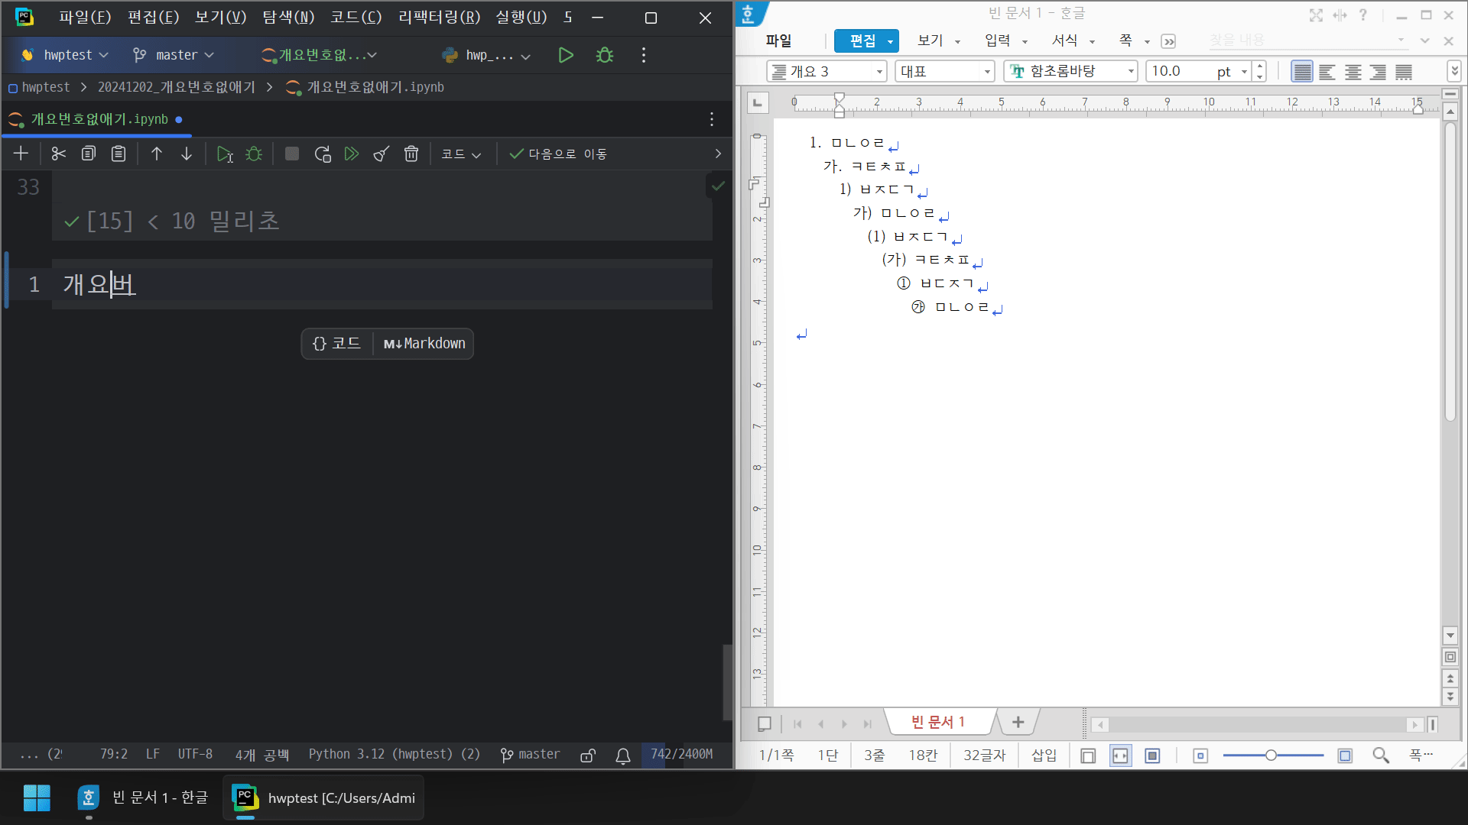Select the font size stepper (10.0 pt)

[x=1259, y=70]
